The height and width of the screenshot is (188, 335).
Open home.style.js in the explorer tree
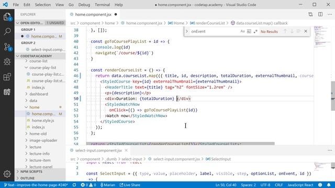(43, 121)
